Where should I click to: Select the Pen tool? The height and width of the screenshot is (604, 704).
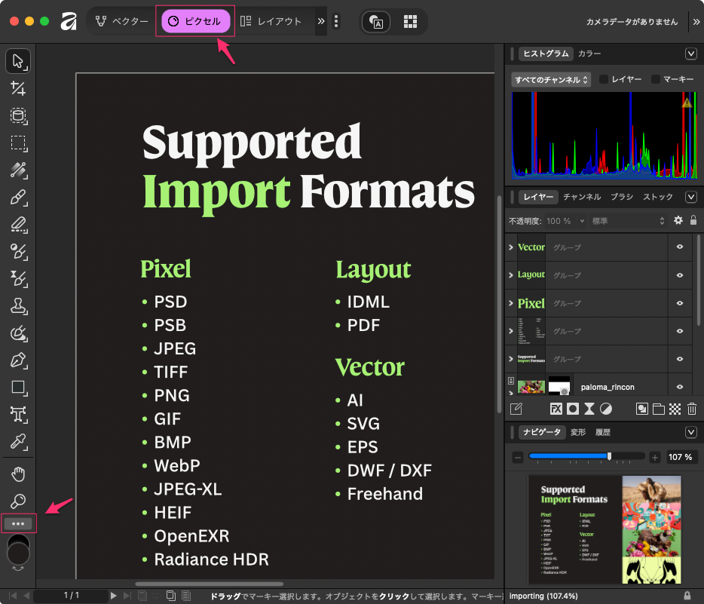click(18, 360)
